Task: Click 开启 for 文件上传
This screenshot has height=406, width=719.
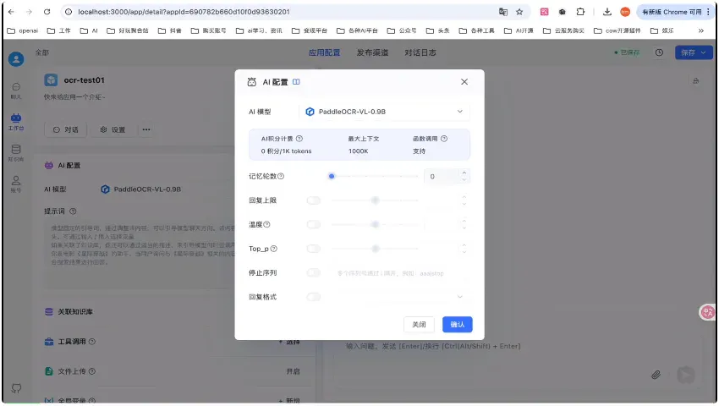Action: pos(293,371)
